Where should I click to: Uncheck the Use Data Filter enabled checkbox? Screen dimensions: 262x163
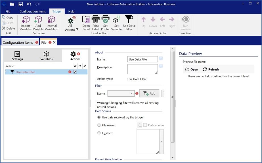(75, 72)
